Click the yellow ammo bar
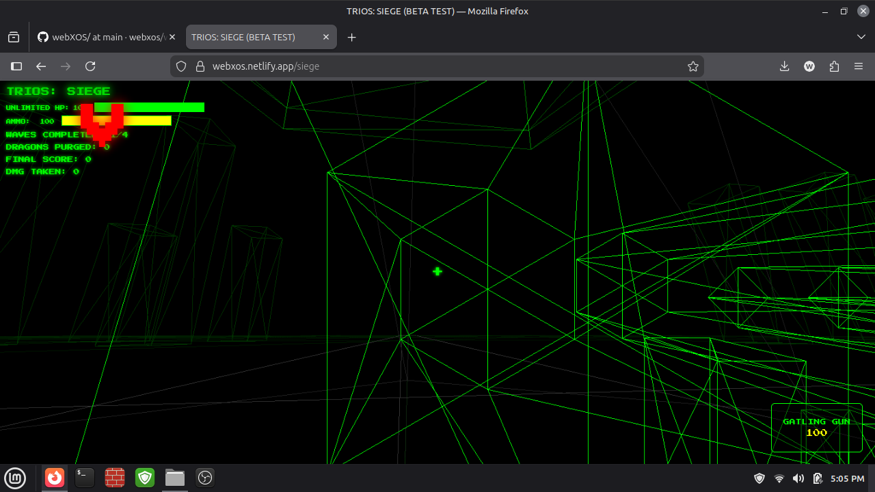Image resolution: width=875 pixels, height=492 pixels. point(116,121)
